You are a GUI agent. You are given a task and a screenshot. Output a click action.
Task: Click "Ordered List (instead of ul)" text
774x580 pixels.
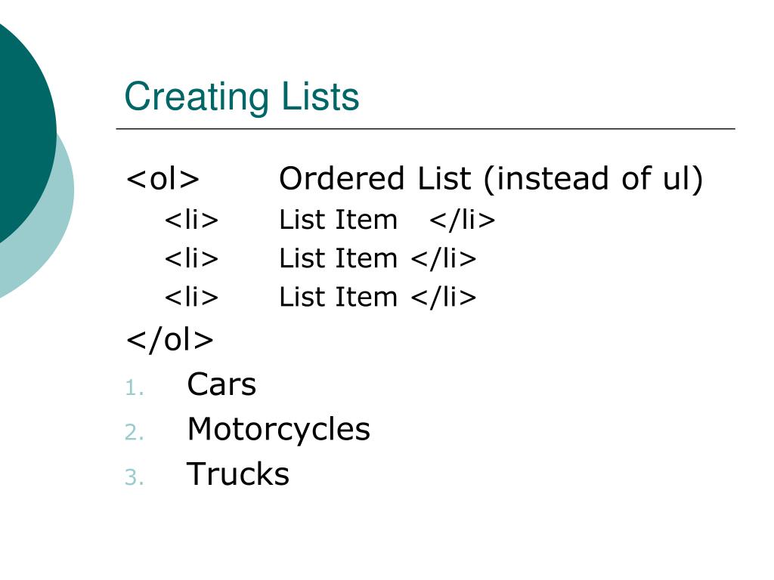491,180
